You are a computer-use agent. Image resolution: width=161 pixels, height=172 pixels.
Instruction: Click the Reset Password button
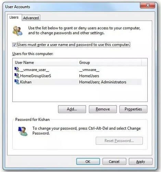coord(119,141)
